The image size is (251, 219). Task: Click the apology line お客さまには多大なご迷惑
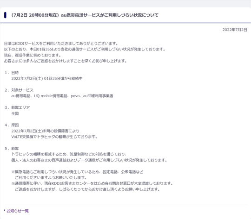66,61
